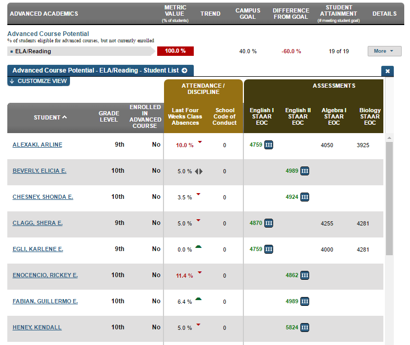
Task: Click Clagg's 4870 English I score
Action: pyautogui.click(x=256, y=223)
